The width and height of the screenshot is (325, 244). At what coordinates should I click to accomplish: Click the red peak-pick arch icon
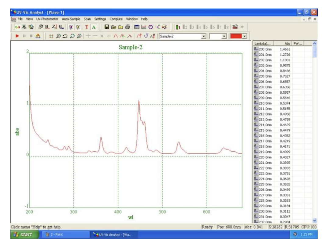tap(116, 36)
